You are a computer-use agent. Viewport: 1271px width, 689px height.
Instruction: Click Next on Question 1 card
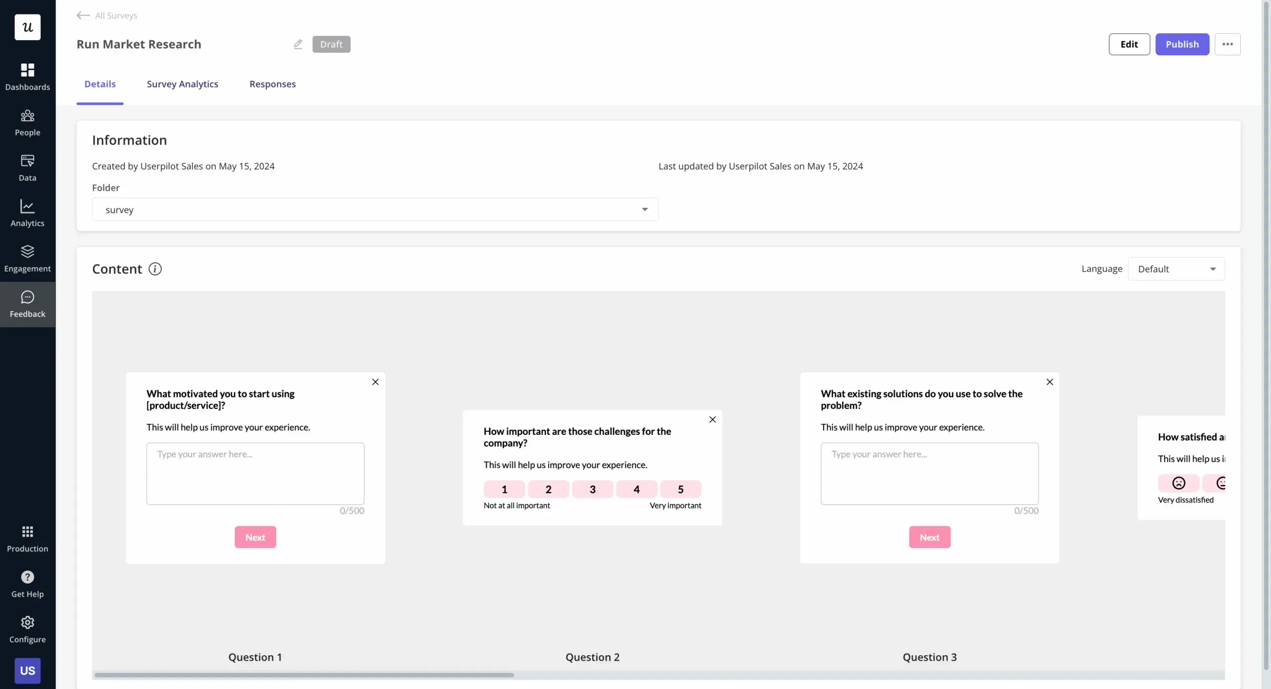coord(255,537)
